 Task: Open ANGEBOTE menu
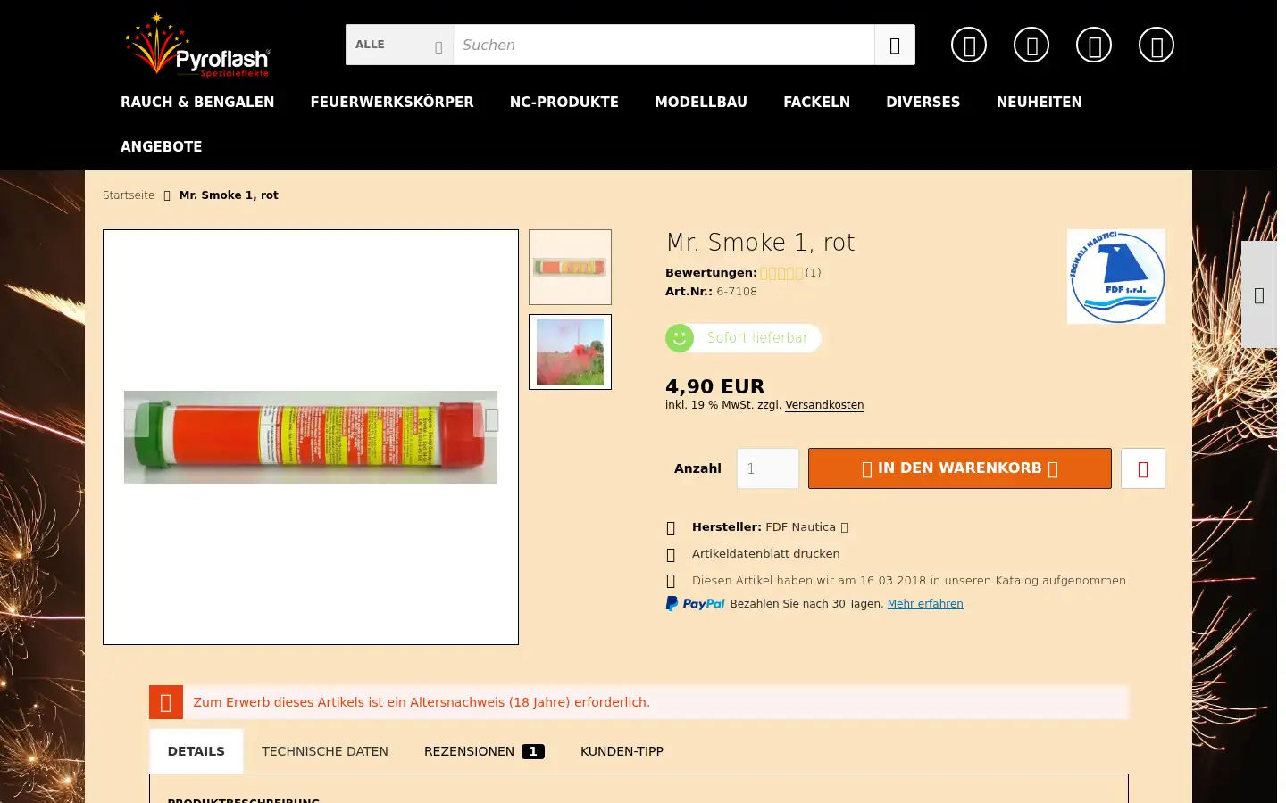tap(162, 147)
